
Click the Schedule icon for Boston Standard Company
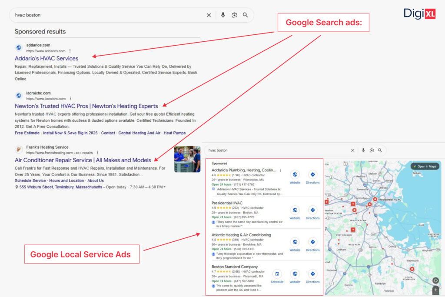click(x=277, y=273)
